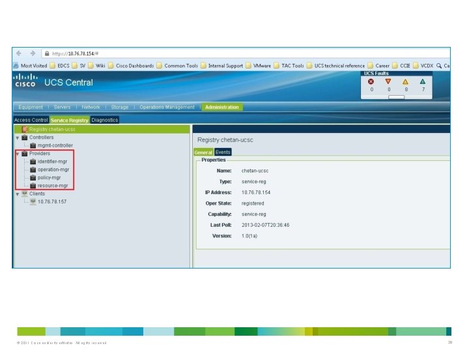469x352 pixels.
Task: Click the Version value 1.0(1a)
Action: 249,236
